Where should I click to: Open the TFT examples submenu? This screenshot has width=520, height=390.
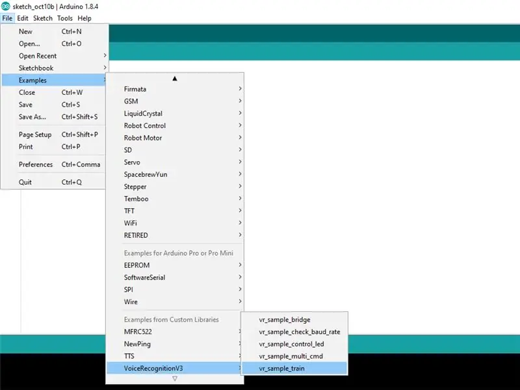[175, 211]
